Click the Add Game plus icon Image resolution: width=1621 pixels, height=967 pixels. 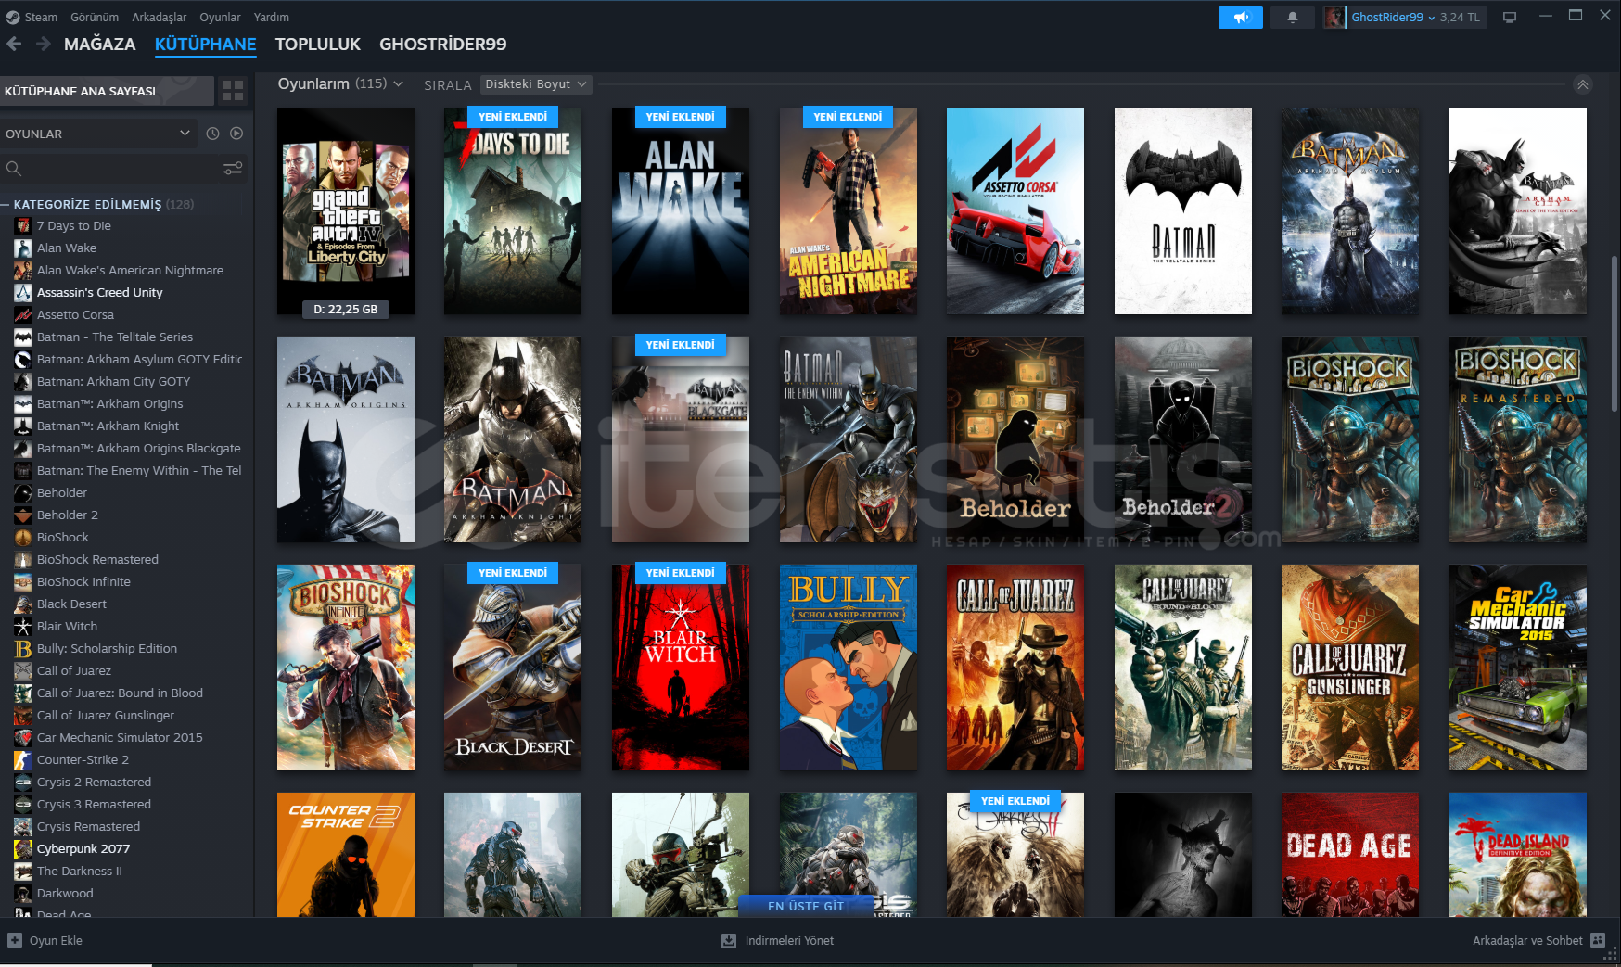pyautogui.click(x=15, y=940)
